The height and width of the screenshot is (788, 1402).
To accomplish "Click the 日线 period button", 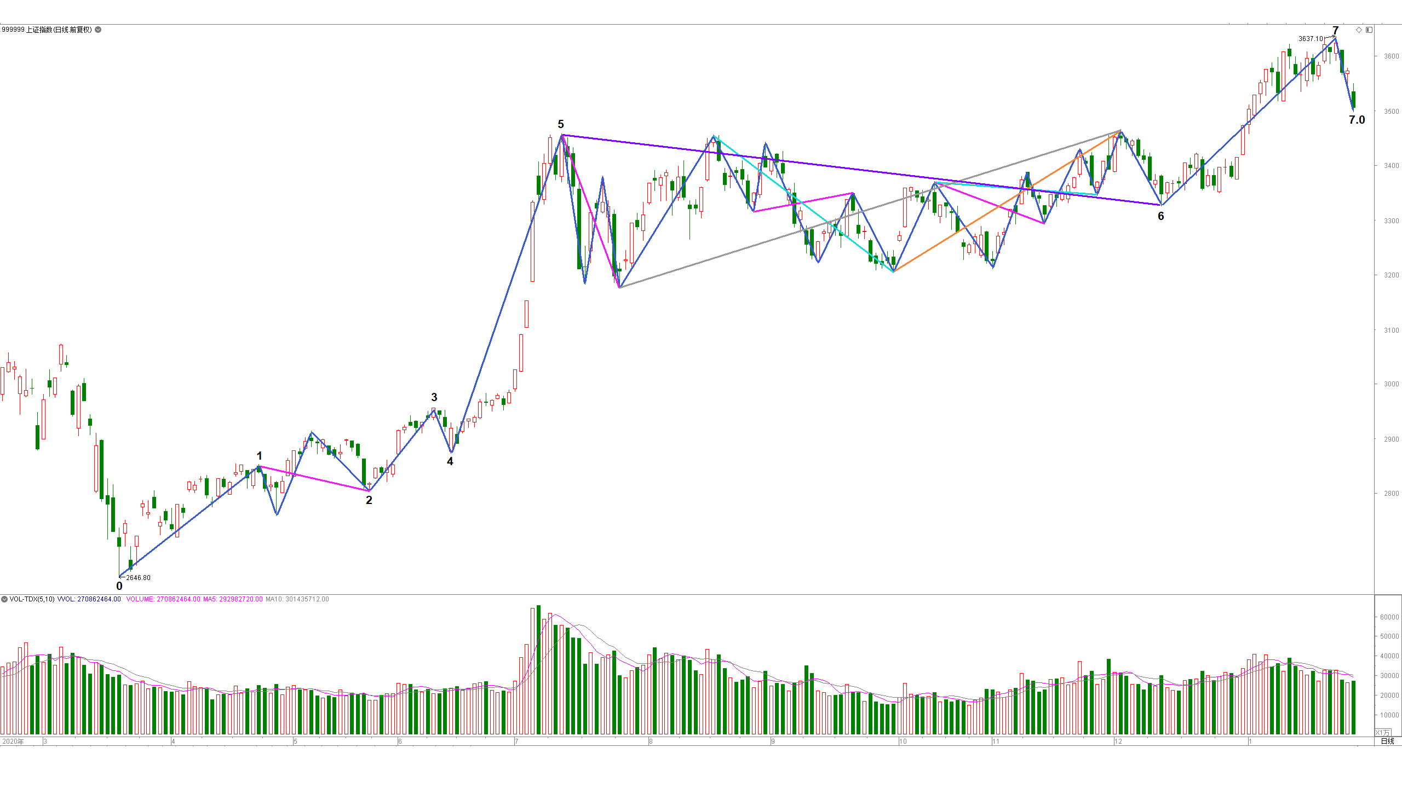I will 1387,741.
